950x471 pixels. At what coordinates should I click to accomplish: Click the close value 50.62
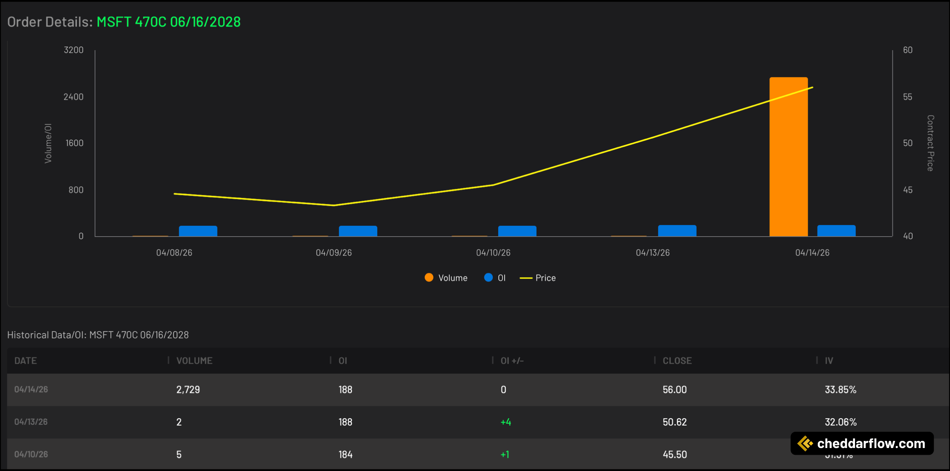coord(674,422)
